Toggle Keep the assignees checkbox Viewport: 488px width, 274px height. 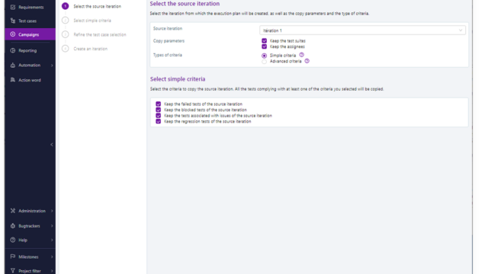tap(265, 46)
